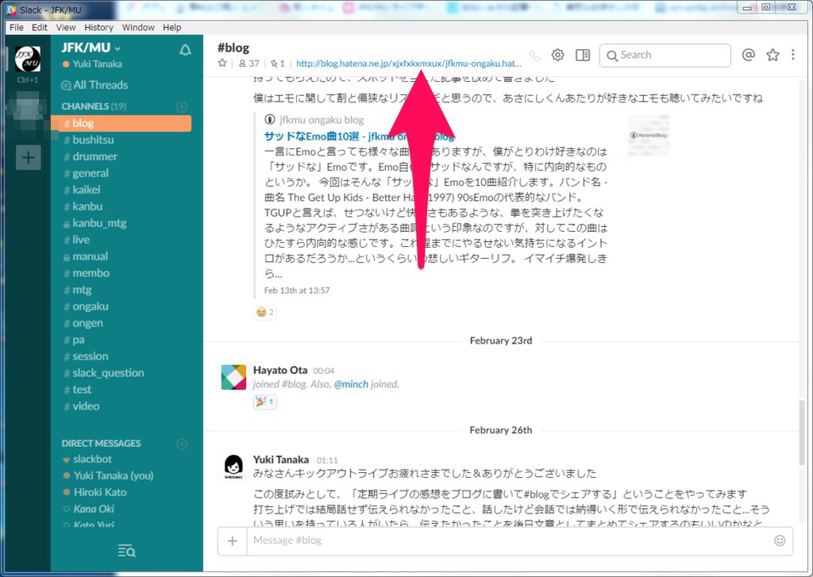Attach file with plus in message box
The image size is (813, 577).
pyautogui.click(x=233, y=540)
